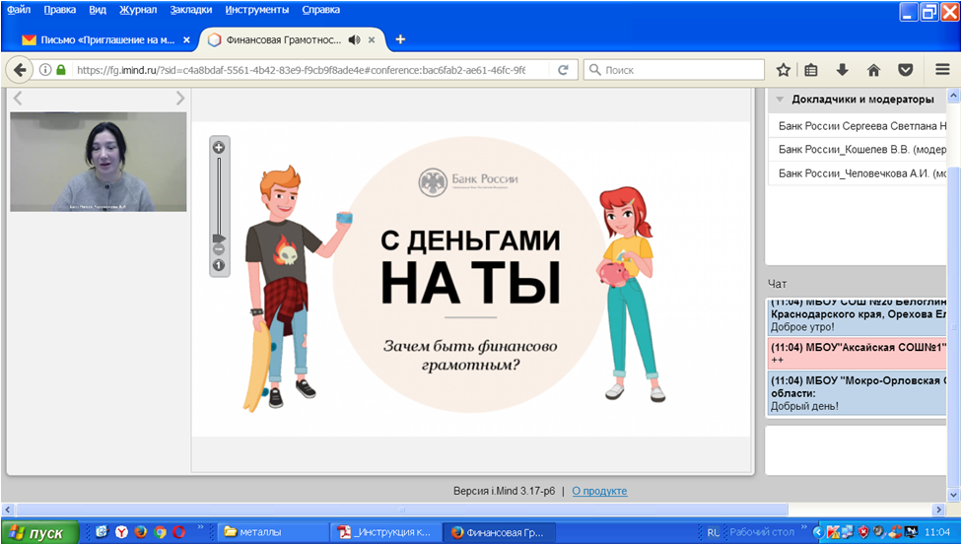Reload the page with refresh button
This screenshot has height=545, width=962.
563,70
